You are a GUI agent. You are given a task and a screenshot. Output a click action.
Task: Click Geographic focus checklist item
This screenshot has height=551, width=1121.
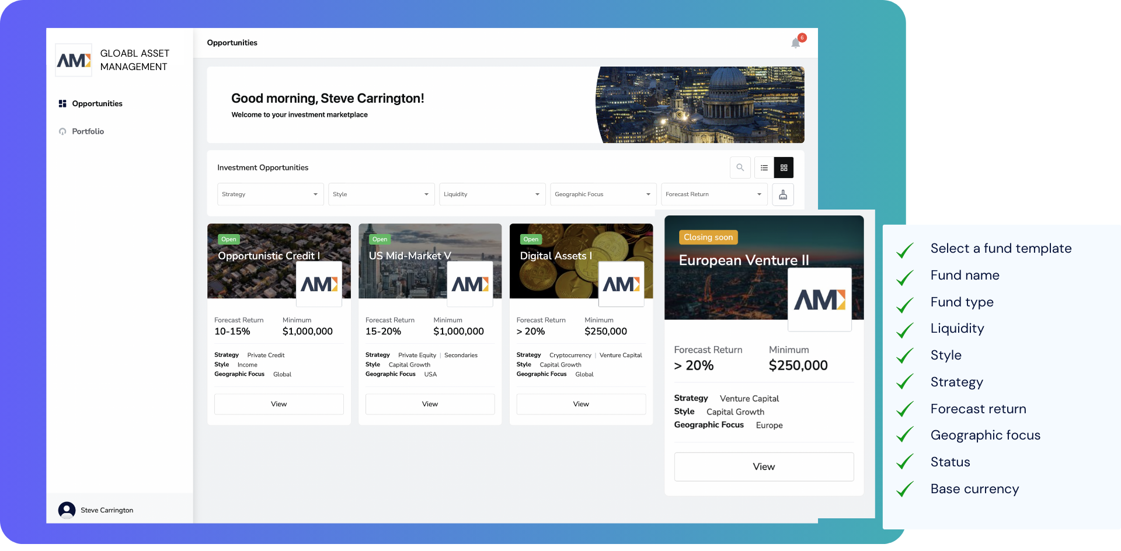pos(985,435)
